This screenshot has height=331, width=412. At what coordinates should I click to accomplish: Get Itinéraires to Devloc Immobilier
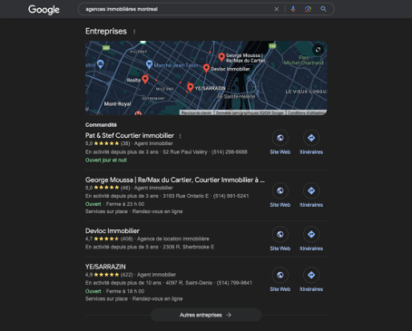tap(311, 239)
